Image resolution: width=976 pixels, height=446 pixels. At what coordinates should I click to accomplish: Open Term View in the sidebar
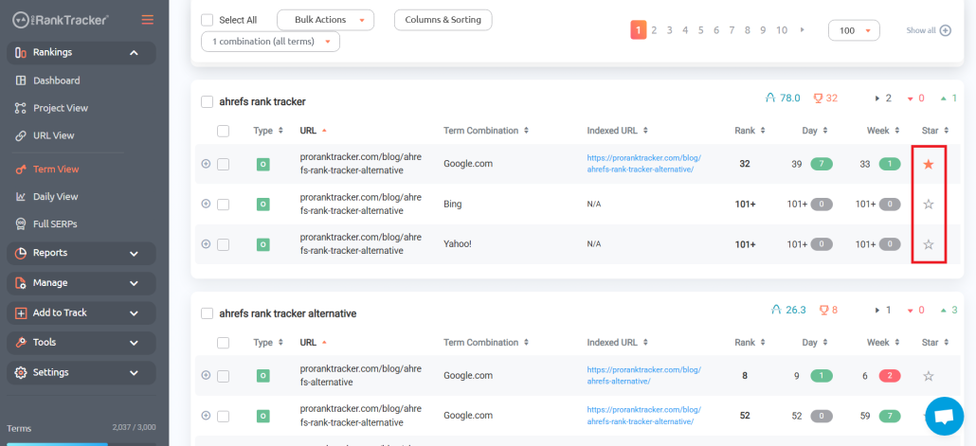56,169
